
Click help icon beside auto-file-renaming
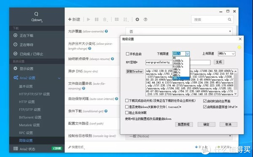83,88
